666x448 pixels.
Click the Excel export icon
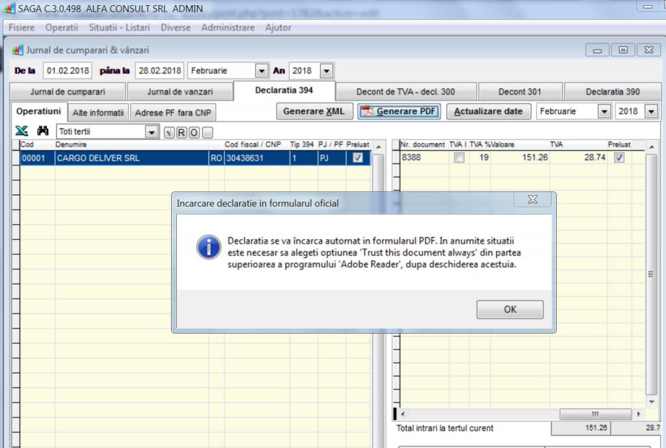21,131
